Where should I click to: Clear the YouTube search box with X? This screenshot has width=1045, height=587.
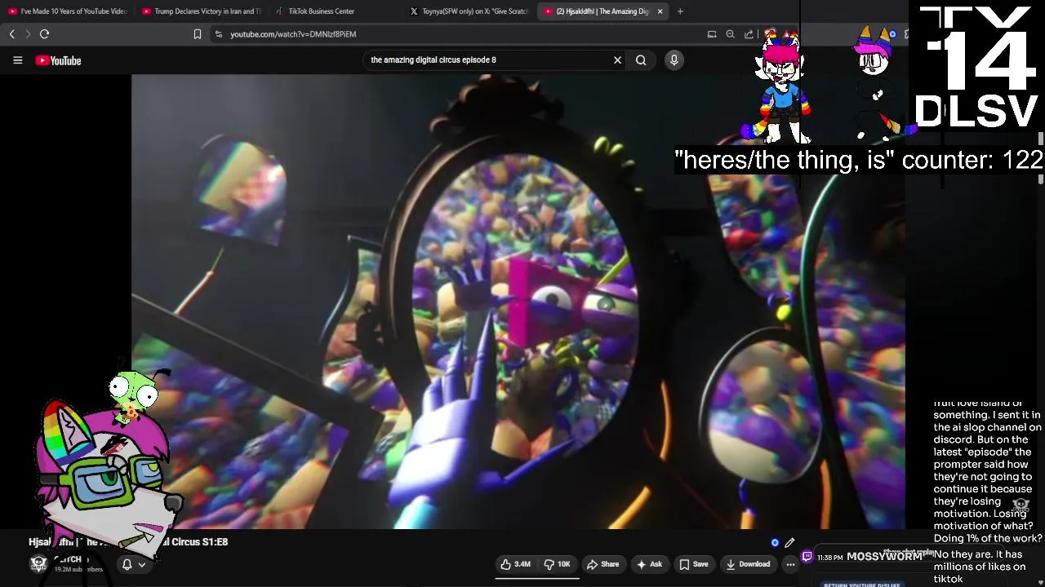coord(617,60)
